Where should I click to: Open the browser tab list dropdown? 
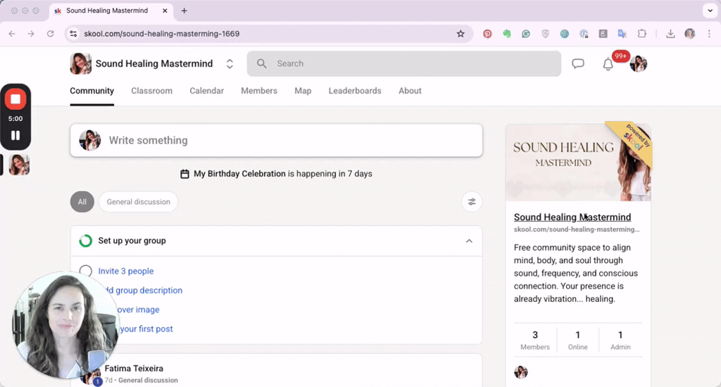coord(708,11)
